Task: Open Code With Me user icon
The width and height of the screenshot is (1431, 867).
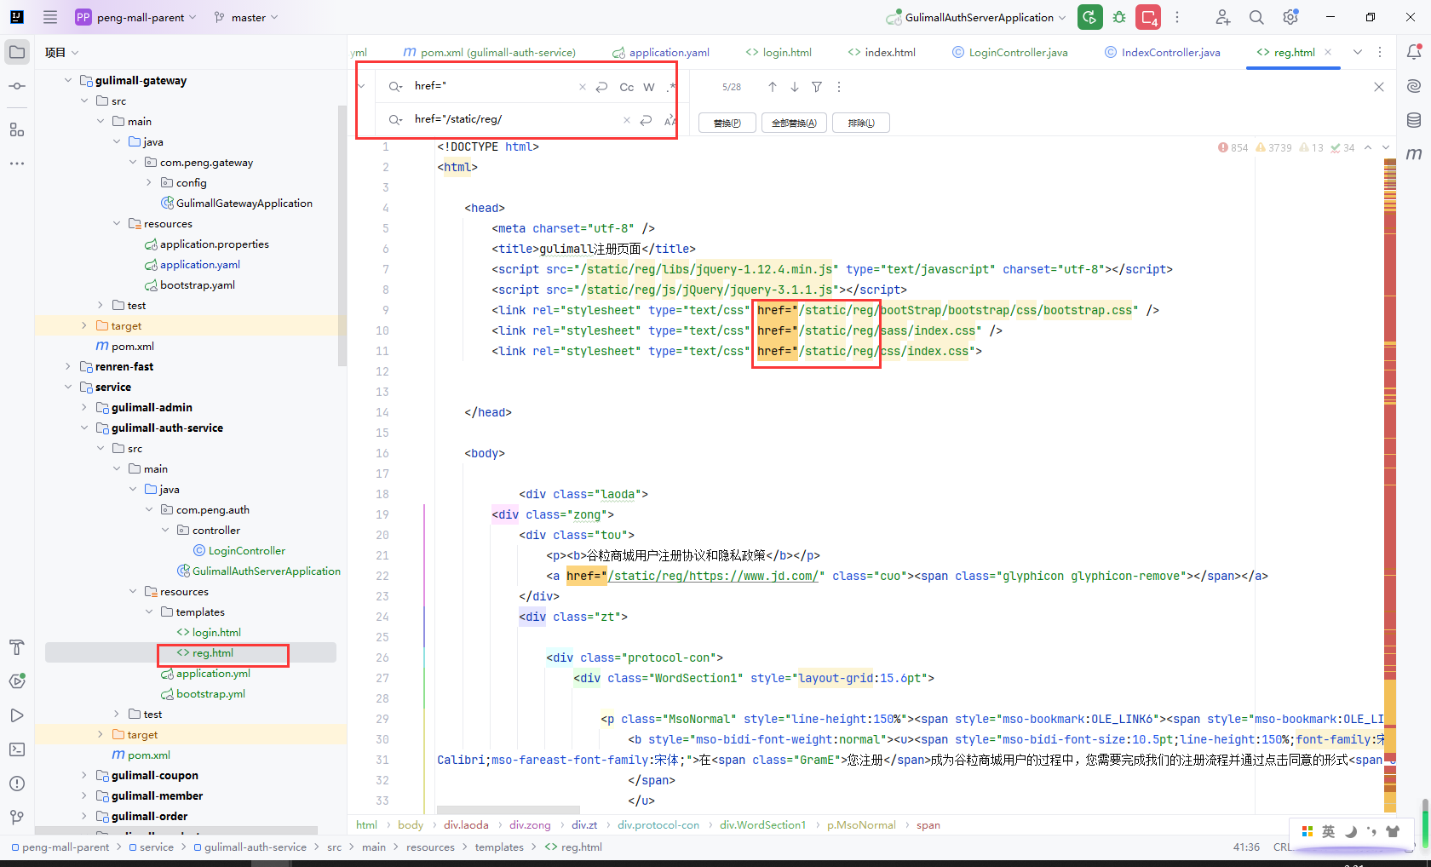Action: pos(1223,17)
